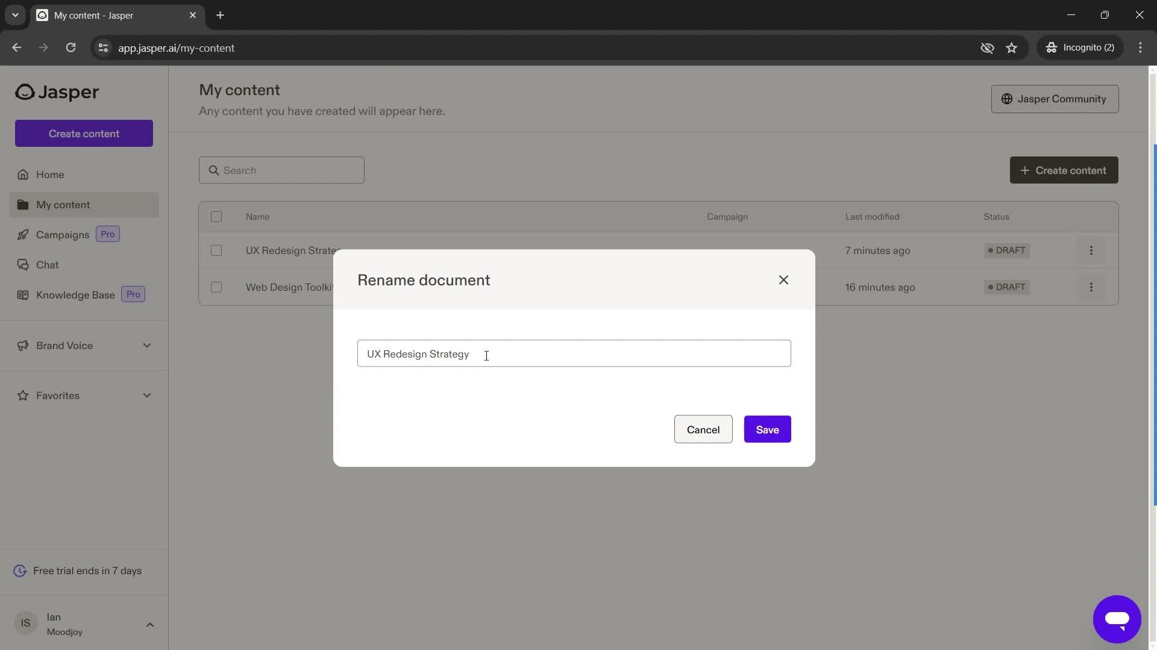Click Save to confirm rename
The width and height of the screenshot is (1157, 650).
(x=767, y=429)
